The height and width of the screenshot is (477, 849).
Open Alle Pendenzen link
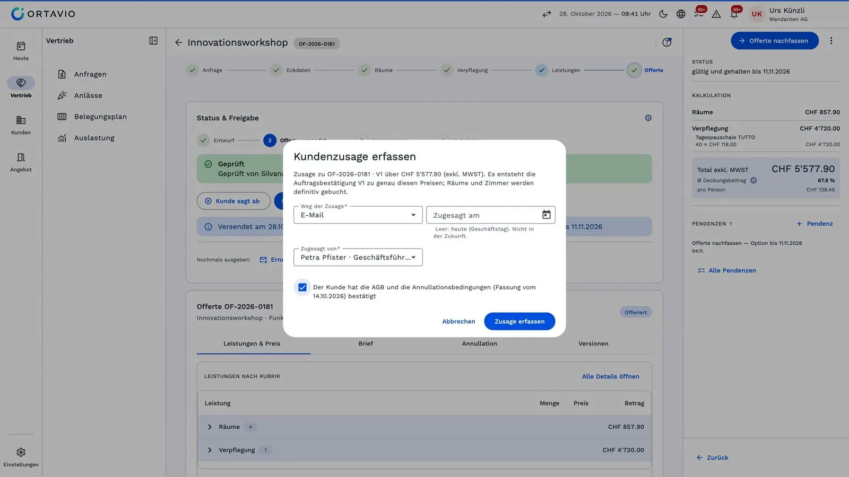[726, 270]
